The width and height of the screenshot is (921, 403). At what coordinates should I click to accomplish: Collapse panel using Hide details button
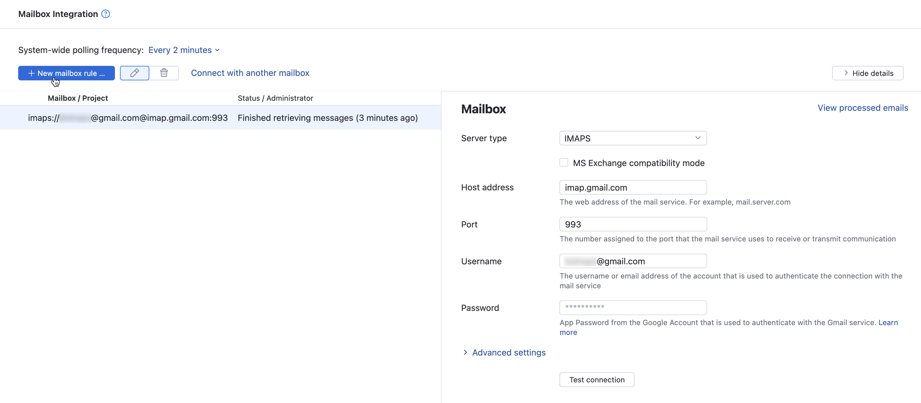[x=867, y=73]
